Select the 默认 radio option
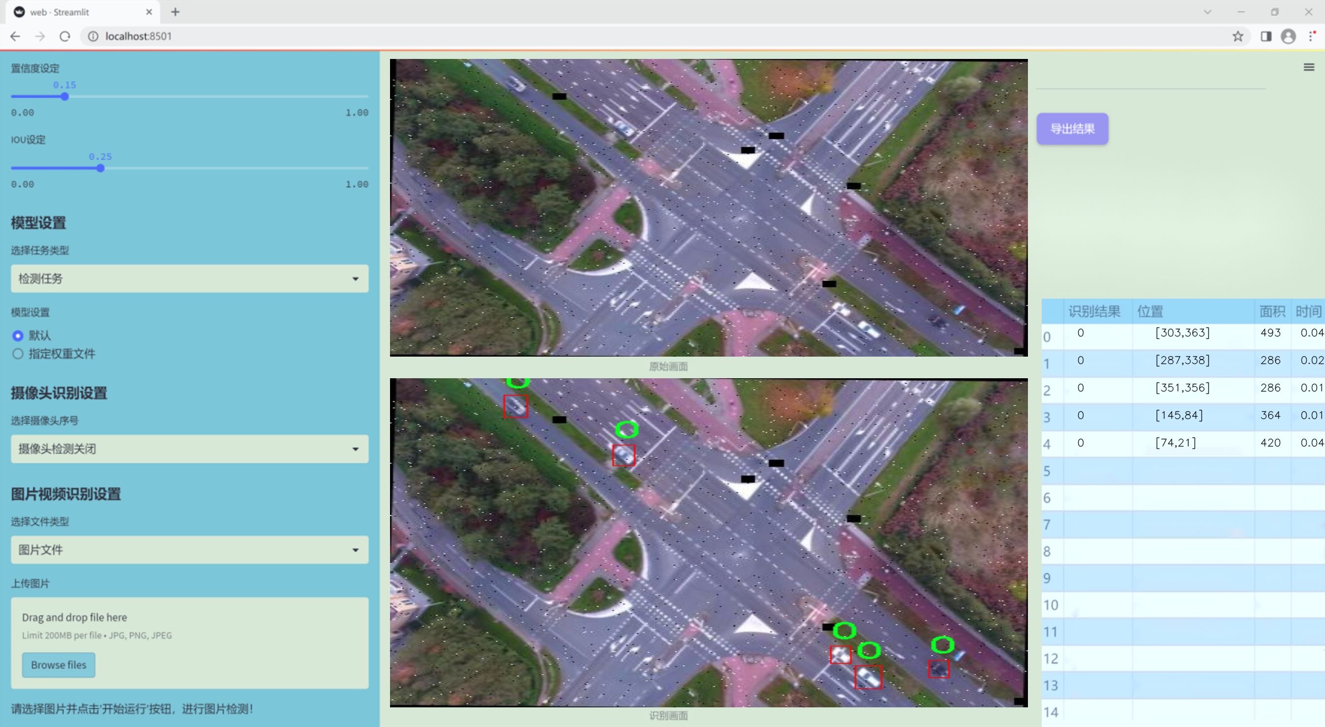The image size is (1325, 727). [x=18, y=336]
